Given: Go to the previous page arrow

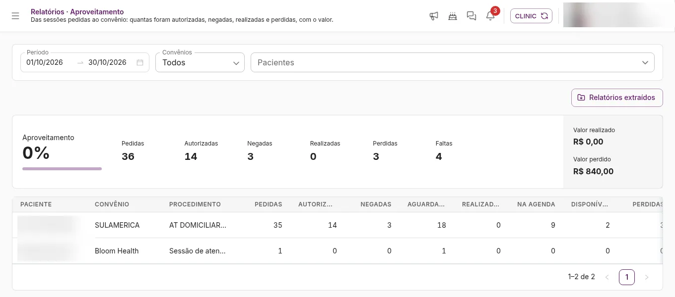Looking at the screenshot, I should point(607,277).
